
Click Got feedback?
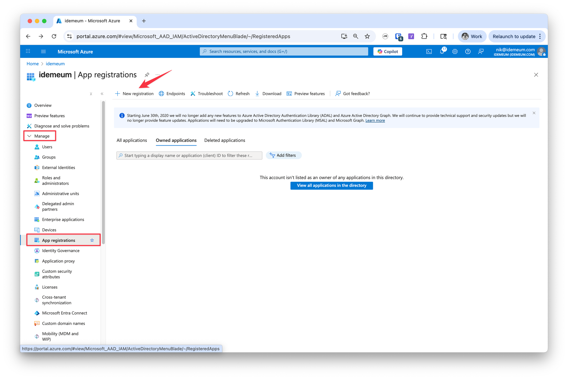[x=352, y=94]
